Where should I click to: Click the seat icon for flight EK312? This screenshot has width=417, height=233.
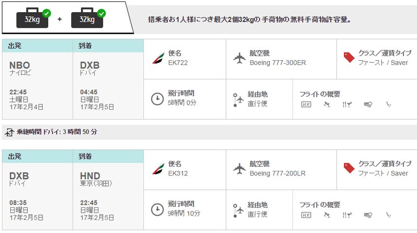389,215
